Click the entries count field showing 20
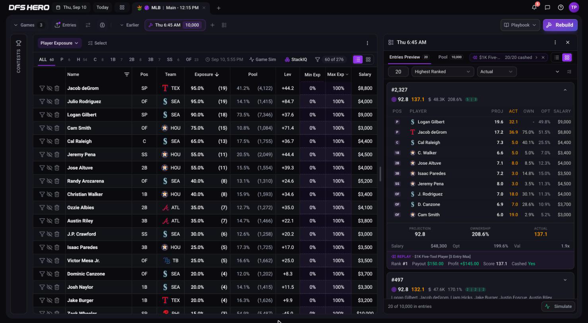This screenshot has height=323, width=588. (398, 72)
